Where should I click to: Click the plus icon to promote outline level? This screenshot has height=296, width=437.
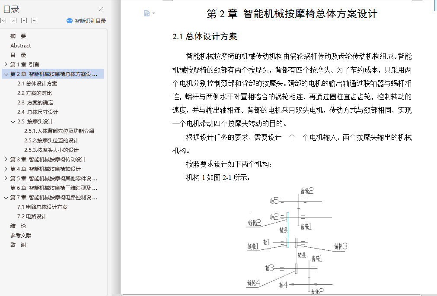[24, 21]
